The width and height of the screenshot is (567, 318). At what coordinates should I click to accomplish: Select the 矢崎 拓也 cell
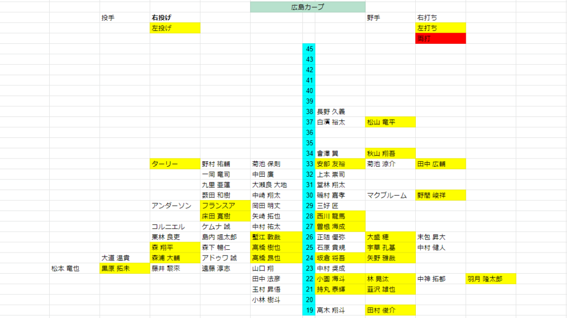point(276,217)
